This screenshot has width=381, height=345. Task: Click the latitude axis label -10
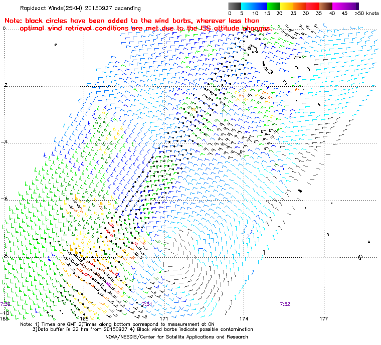(5, 313)
